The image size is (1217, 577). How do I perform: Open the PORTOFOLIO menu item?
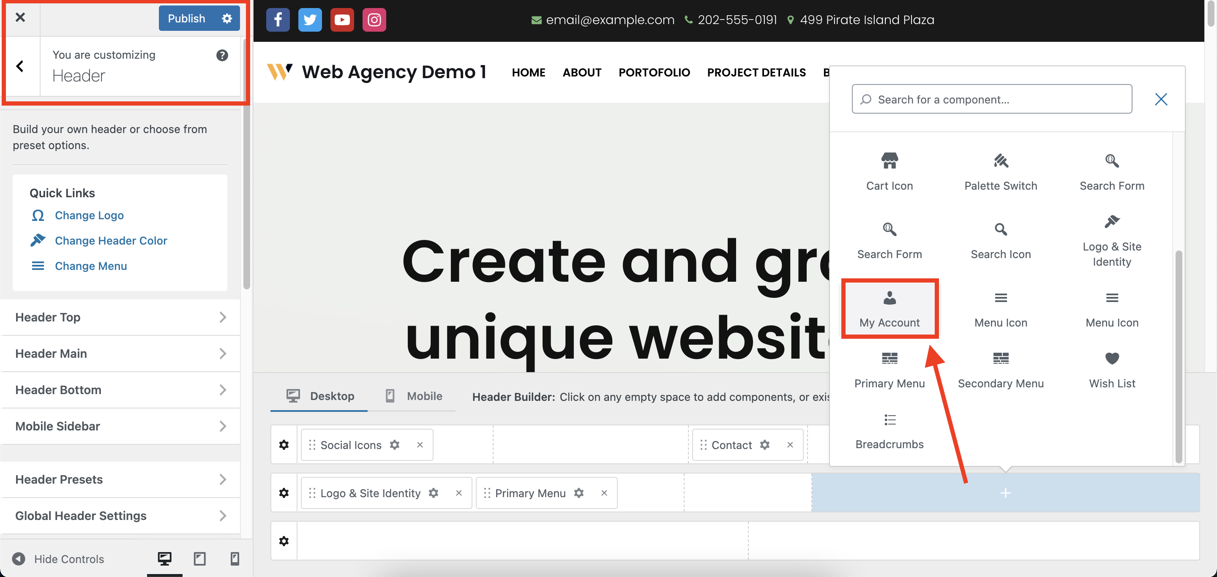coord(654,73)
